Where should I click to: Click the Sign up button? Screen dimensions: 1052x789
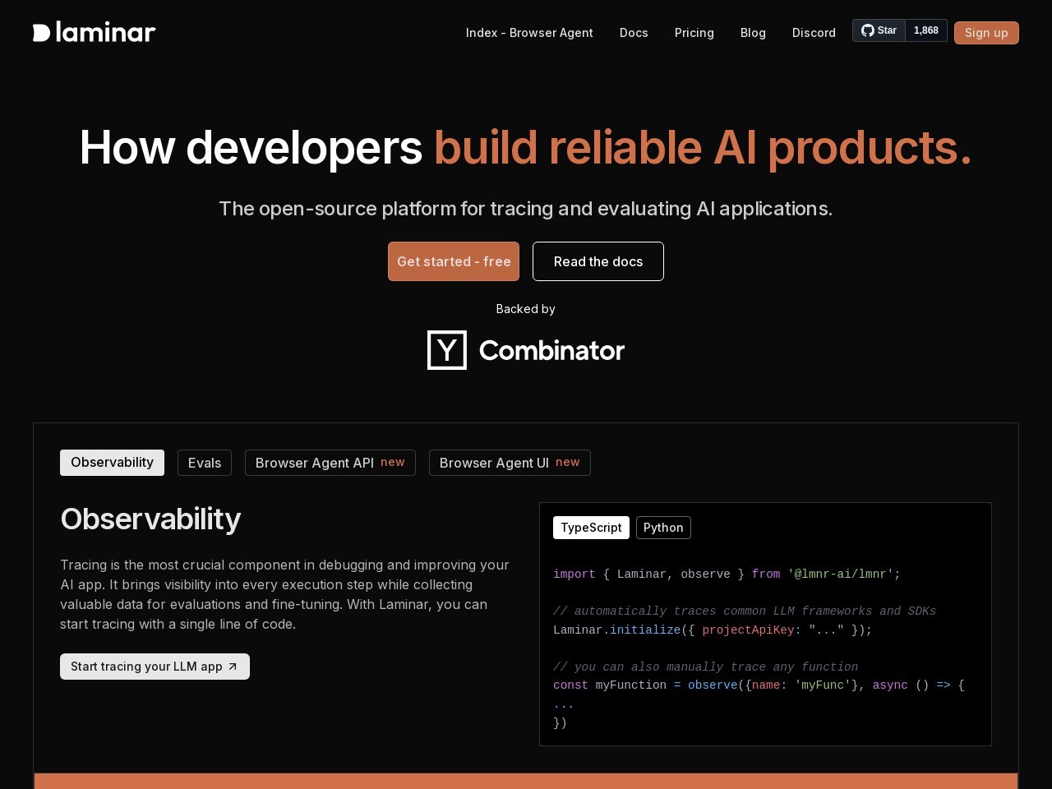pos(986,33)
